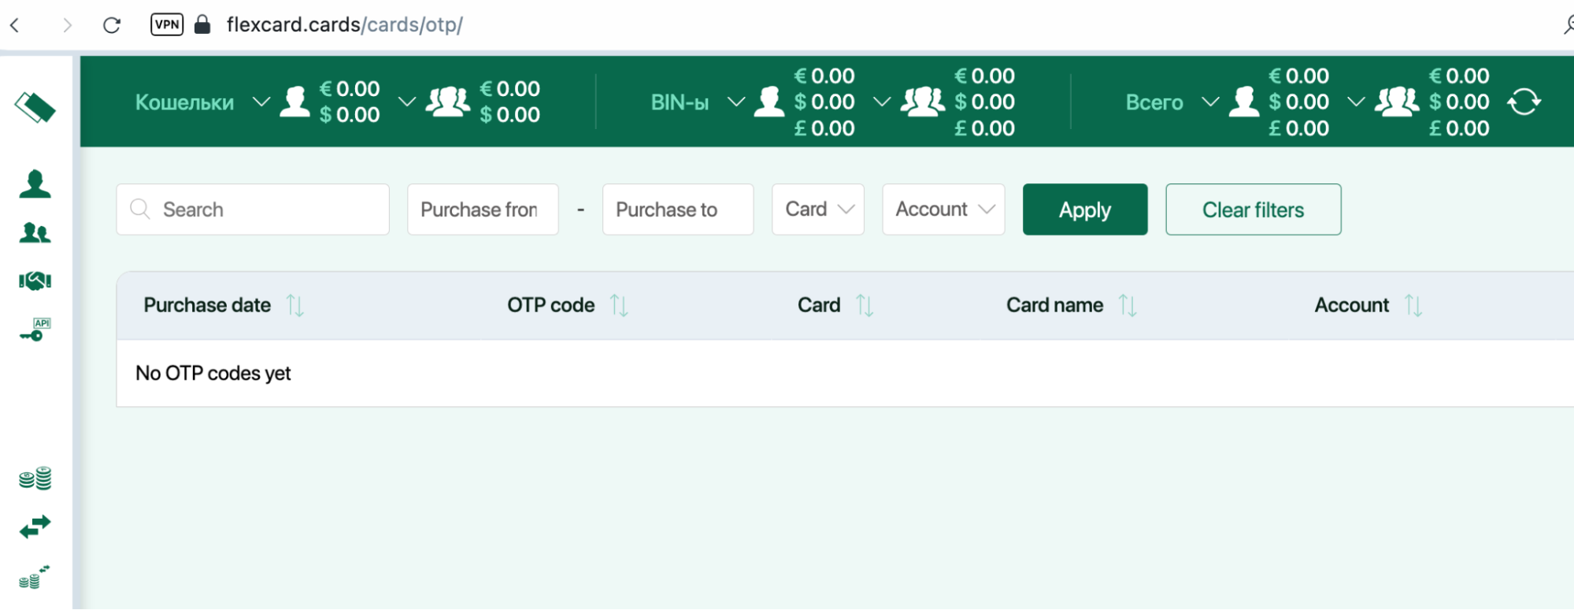Screen dimensions: 1574x610
Task: Click the Clear filters button
Action: click(x=1254, y=209)
